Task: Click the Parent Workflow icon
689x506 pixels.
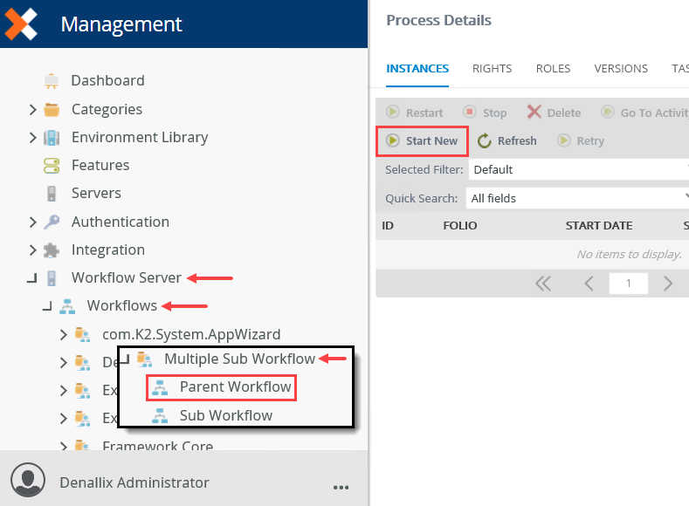Action: [x=160, y=387]
